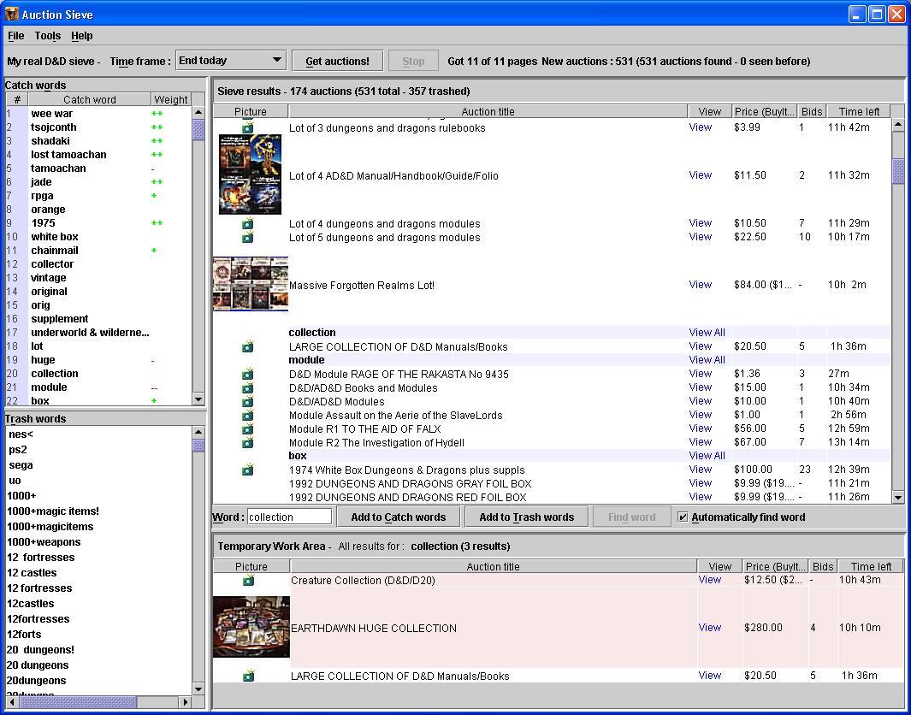Click View All link for module group
This screenshot has height=715, width=911.
tap(707, 359)
